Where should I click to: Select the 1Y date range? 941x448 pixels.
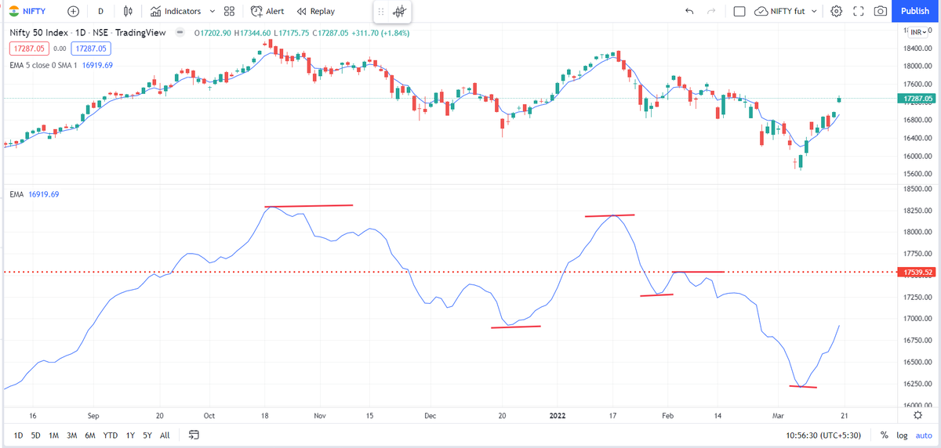tap(129, 435)
